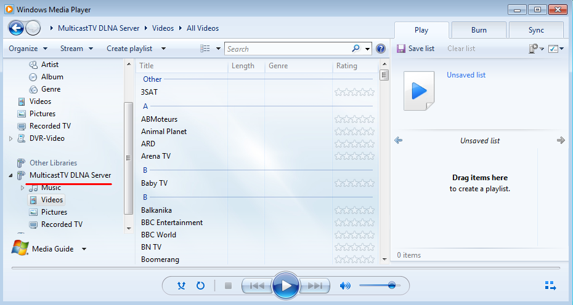This screenshot has height=305, width=573.
Task: Mute the volume speaker icon
Action: [345, 286]
